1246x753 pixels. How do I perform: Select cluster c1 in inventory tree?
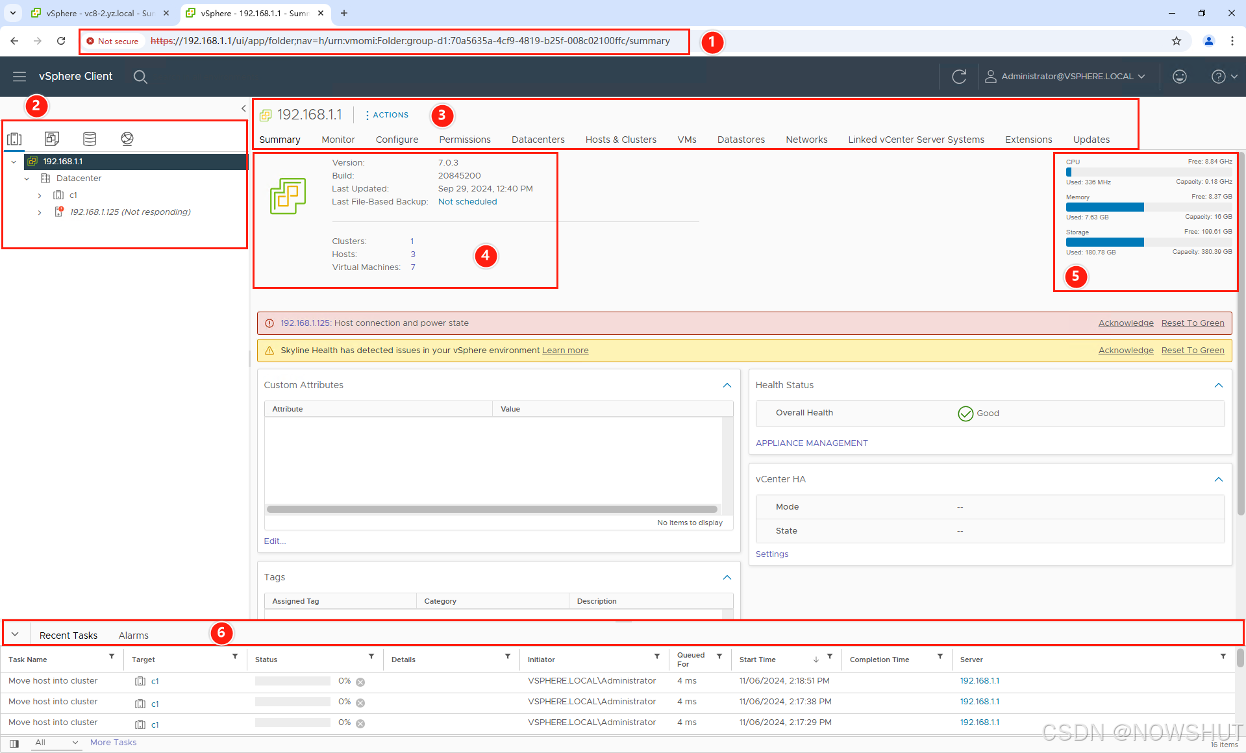pyautogui.click(x=73, y=195)
